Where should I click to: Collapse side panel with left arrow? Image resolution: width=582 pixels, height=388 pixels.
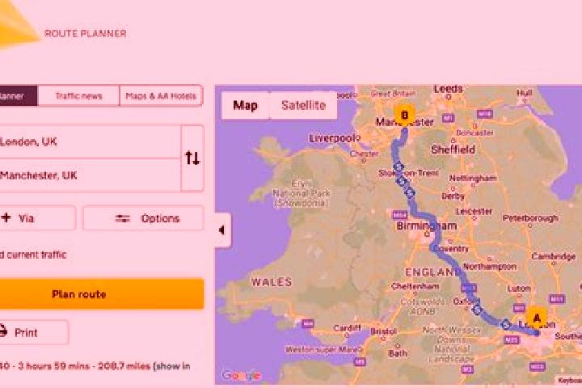pyautogui.click(x=222, y=230)
